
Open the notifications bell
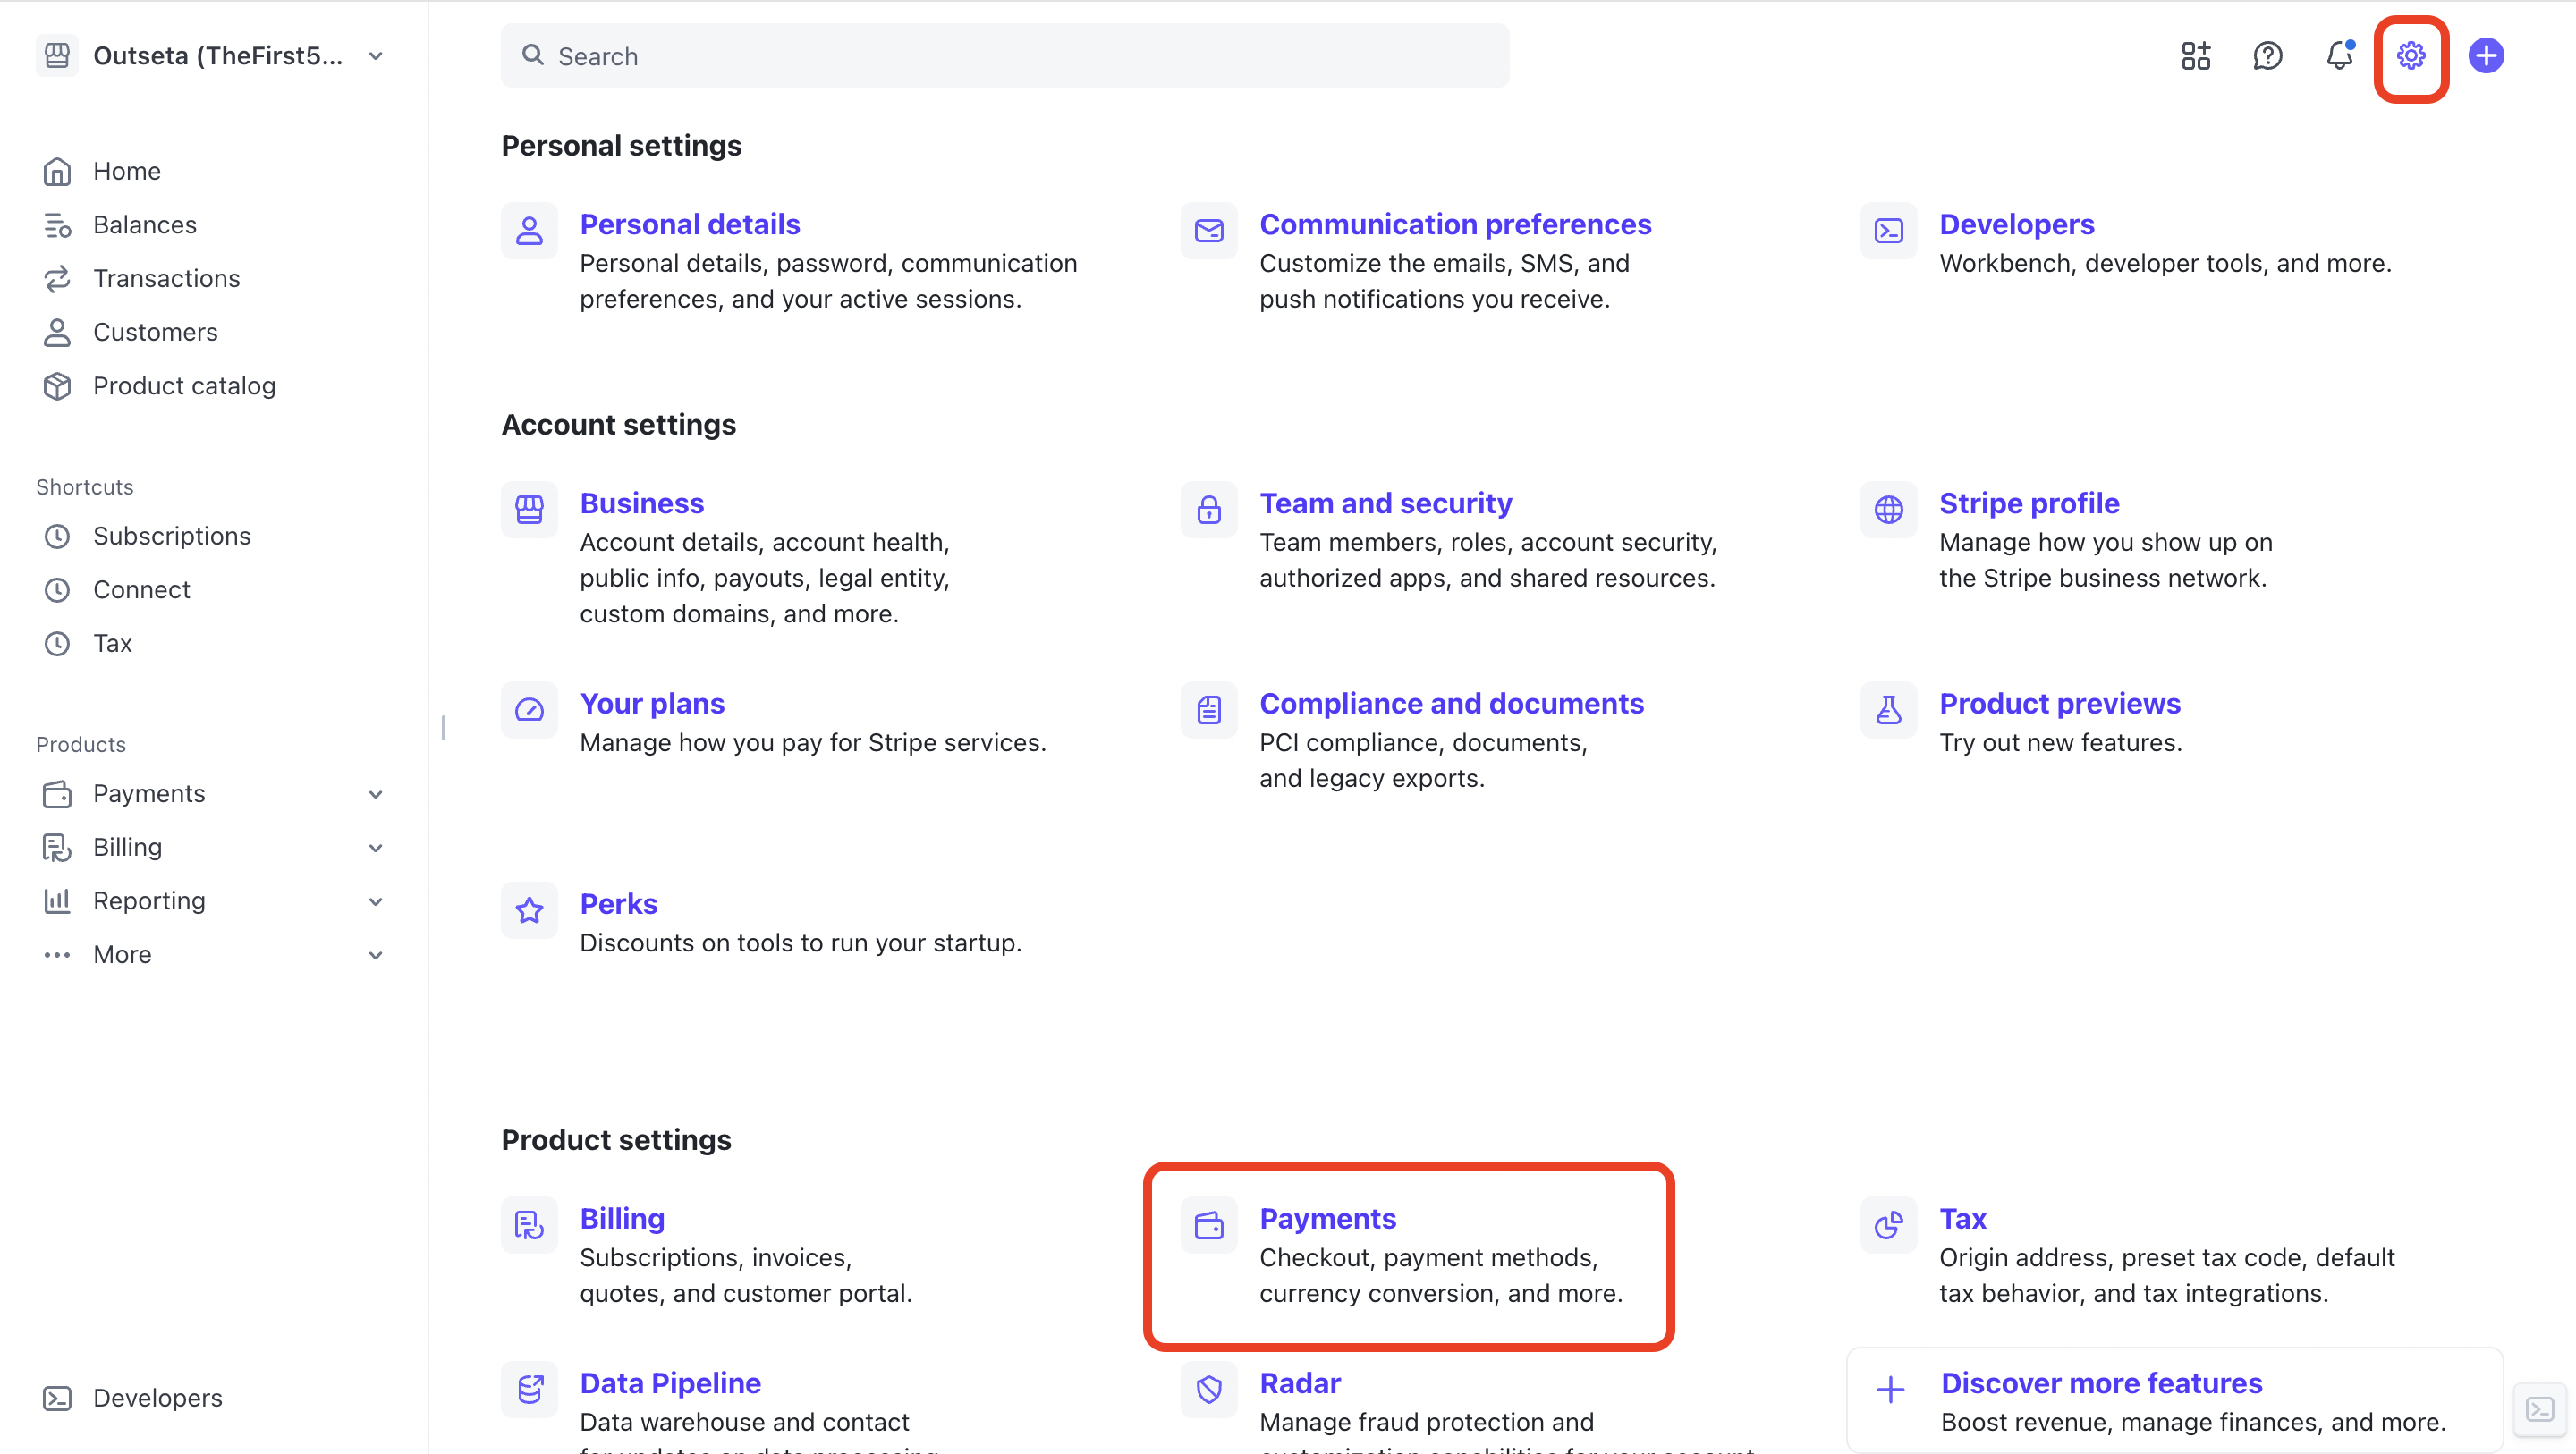coord(2339,56)
